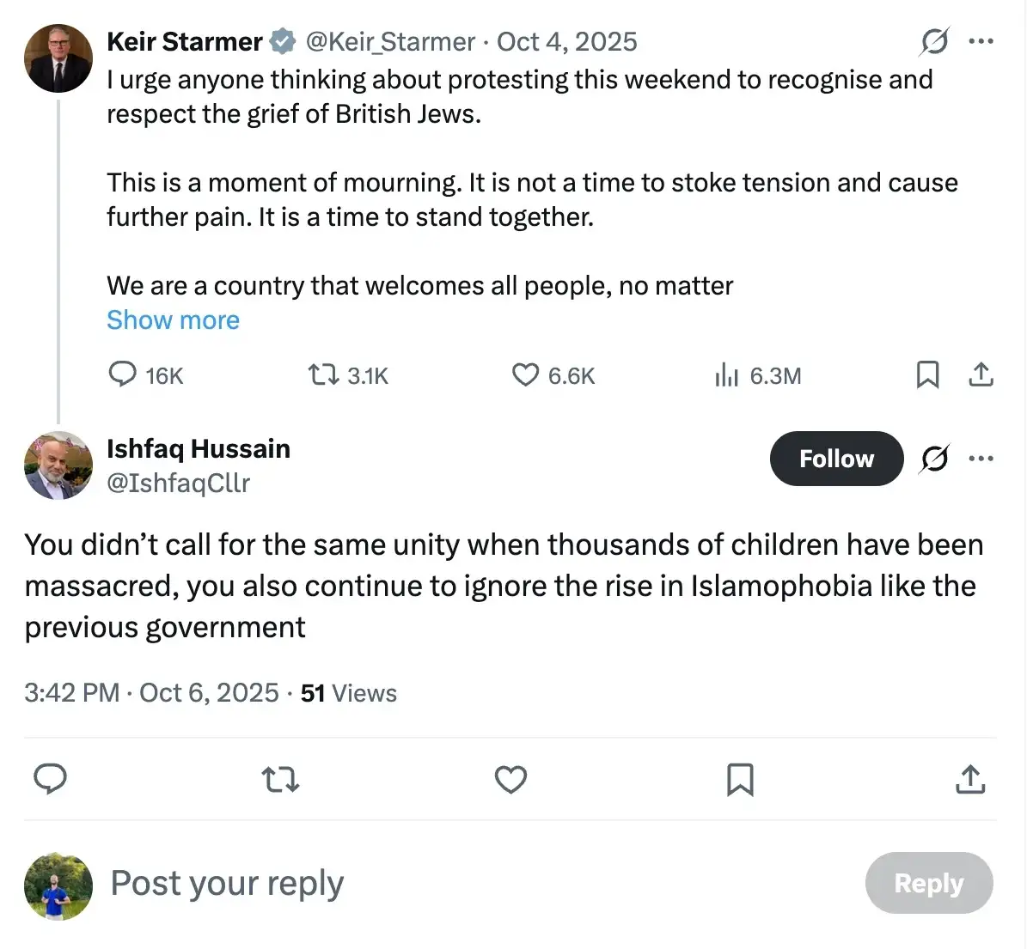
Task: Like Ishfaq Hussain's reply
Action: [510, 779]
